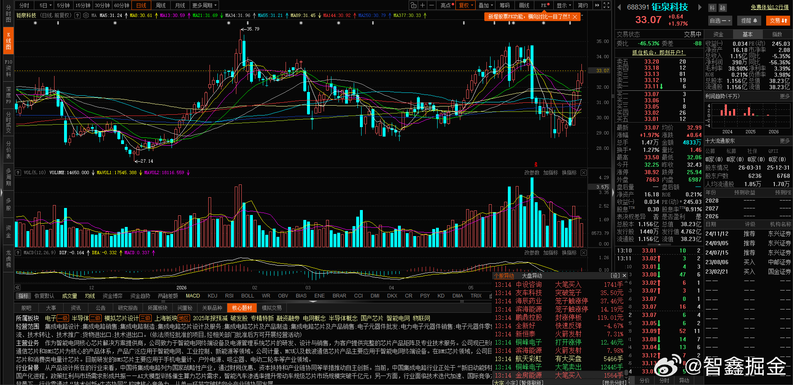Open the chart lock icon

pyautogui.click(x=413, y=5)
